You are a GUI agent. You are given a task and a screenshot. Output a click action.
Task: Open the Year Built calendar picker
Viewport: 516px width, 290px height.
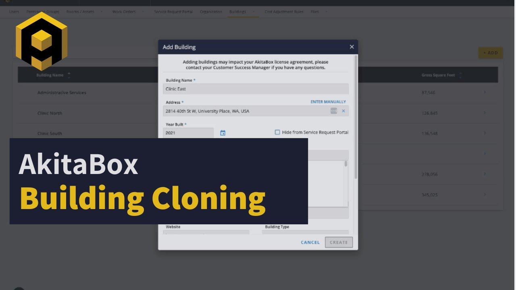[223, 133]
